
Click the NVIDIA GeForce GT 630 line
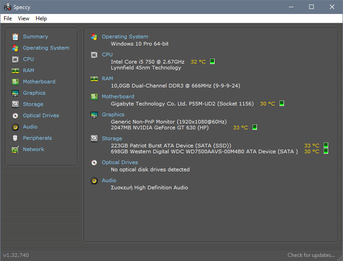[x=160, y=128]
